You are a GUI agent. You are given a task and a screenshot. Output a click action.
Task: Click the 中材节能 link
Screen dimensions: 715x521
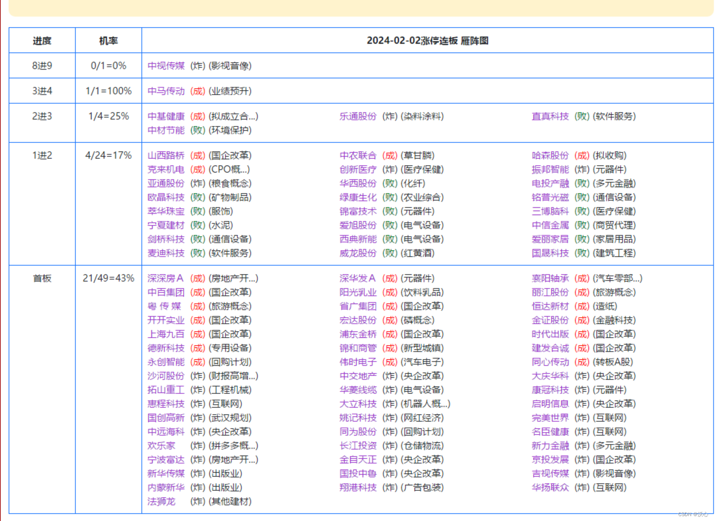coord(166,130)
